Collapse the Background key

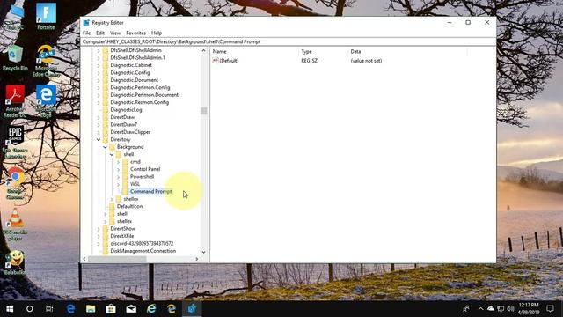pos(106,147)
